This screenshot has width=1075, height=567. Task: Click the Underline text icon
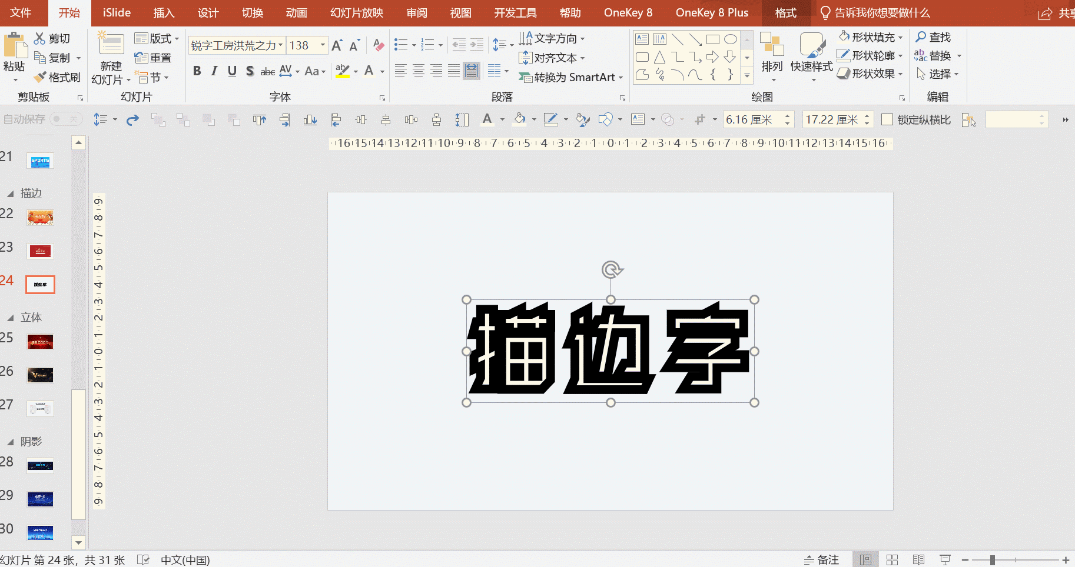(232, 71)
